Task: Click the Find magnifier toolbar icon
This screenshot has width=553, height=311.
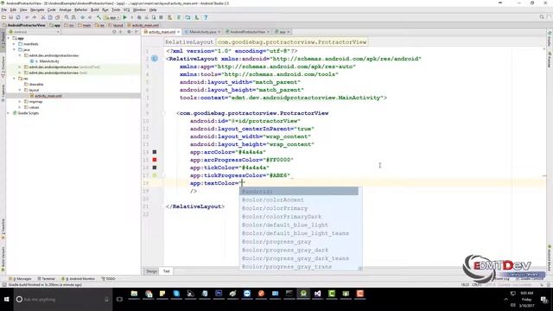Action: (67, 17)
